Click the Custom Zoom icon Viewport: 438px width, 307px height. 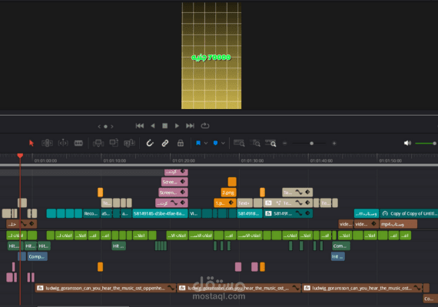click(x=270, y=144)
